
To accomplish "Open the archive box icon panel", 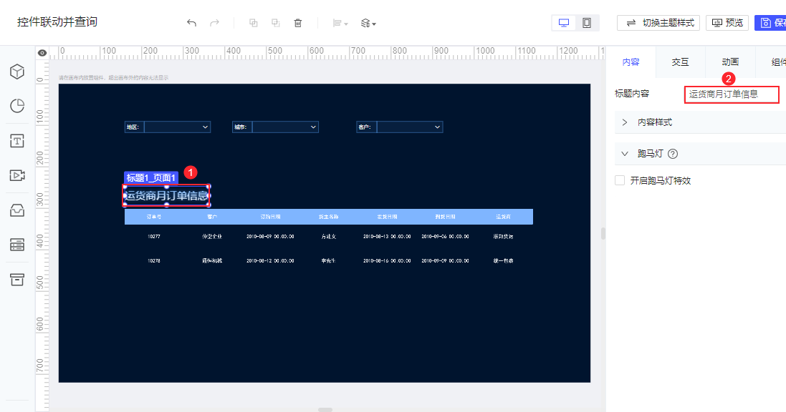I will (17, 280).
